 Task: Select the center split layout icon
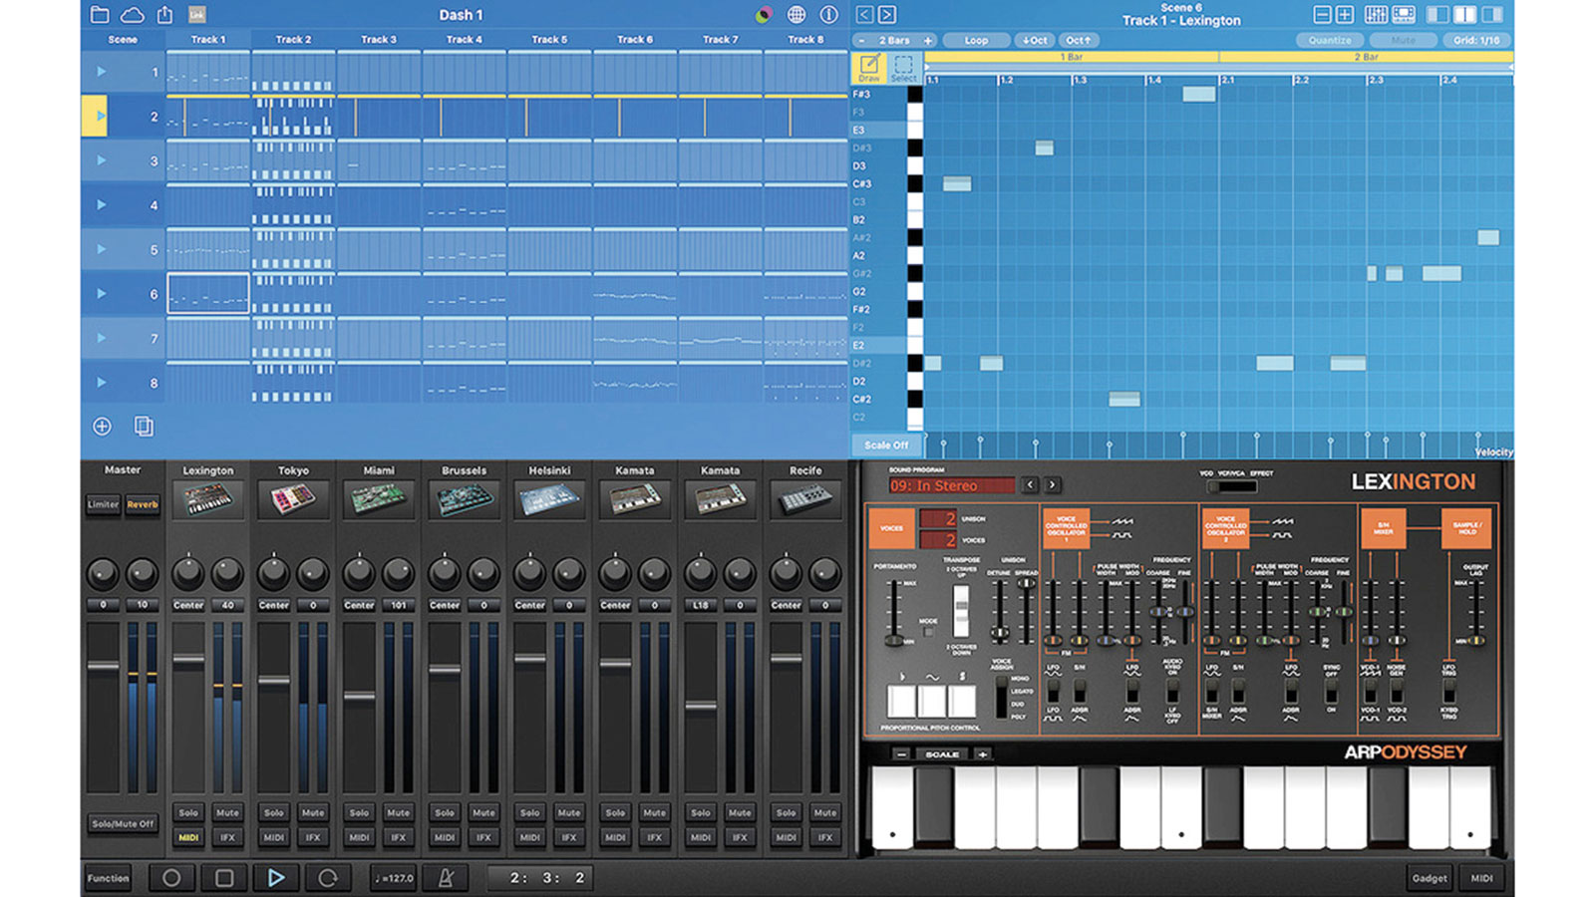[x=1465, y=15]
